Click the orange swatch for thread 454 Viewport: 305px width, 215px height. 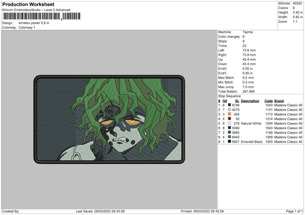tap(229, 114)
